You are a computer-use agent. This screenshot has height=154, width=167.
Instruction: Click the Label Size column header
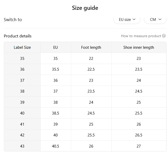tap(22, 47)
